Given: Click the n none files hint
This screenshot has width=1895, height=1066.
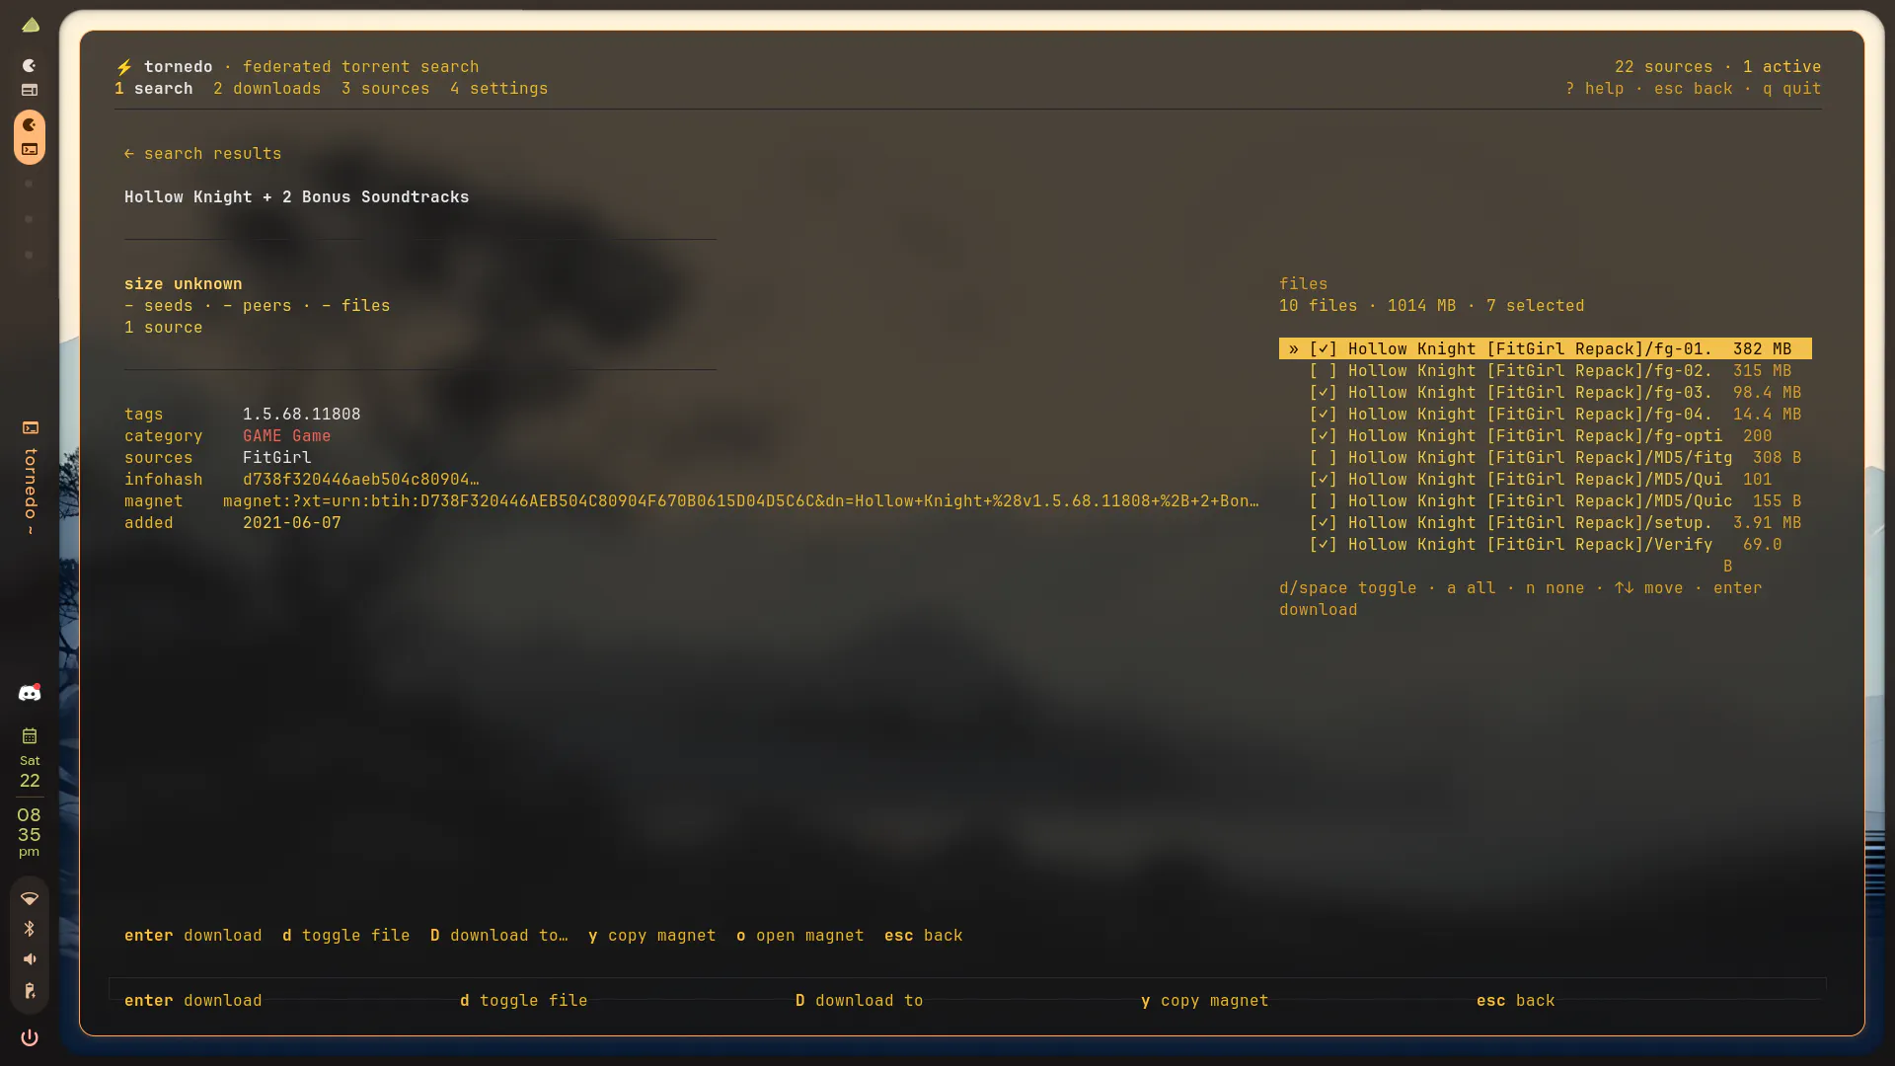Looking at the screenshot, I should point(1555,588).
